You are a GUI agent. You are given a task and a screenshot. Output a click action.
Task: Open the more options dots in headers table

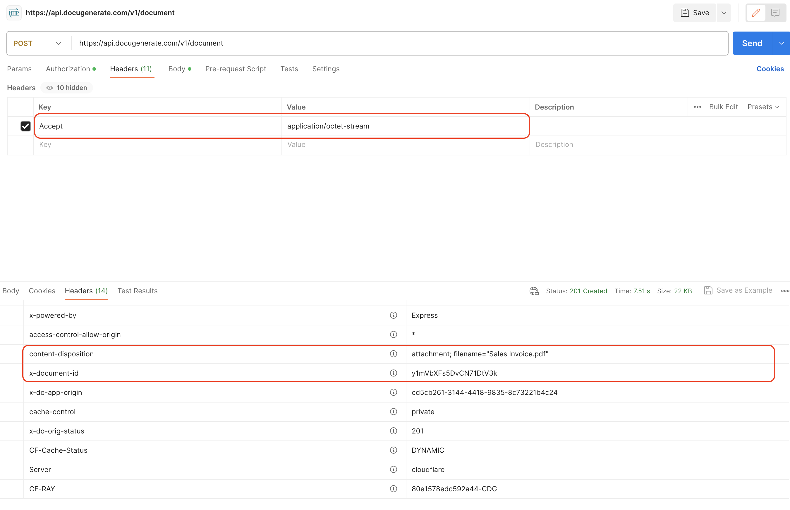(x=697, y=107)
